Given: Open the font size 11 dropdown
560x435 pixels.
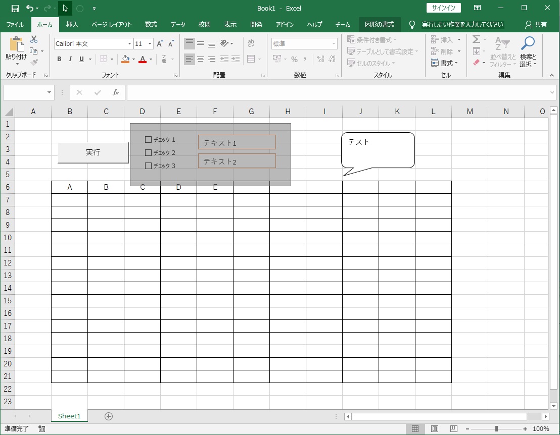Looking at the screenshot, I should [150, 43].
